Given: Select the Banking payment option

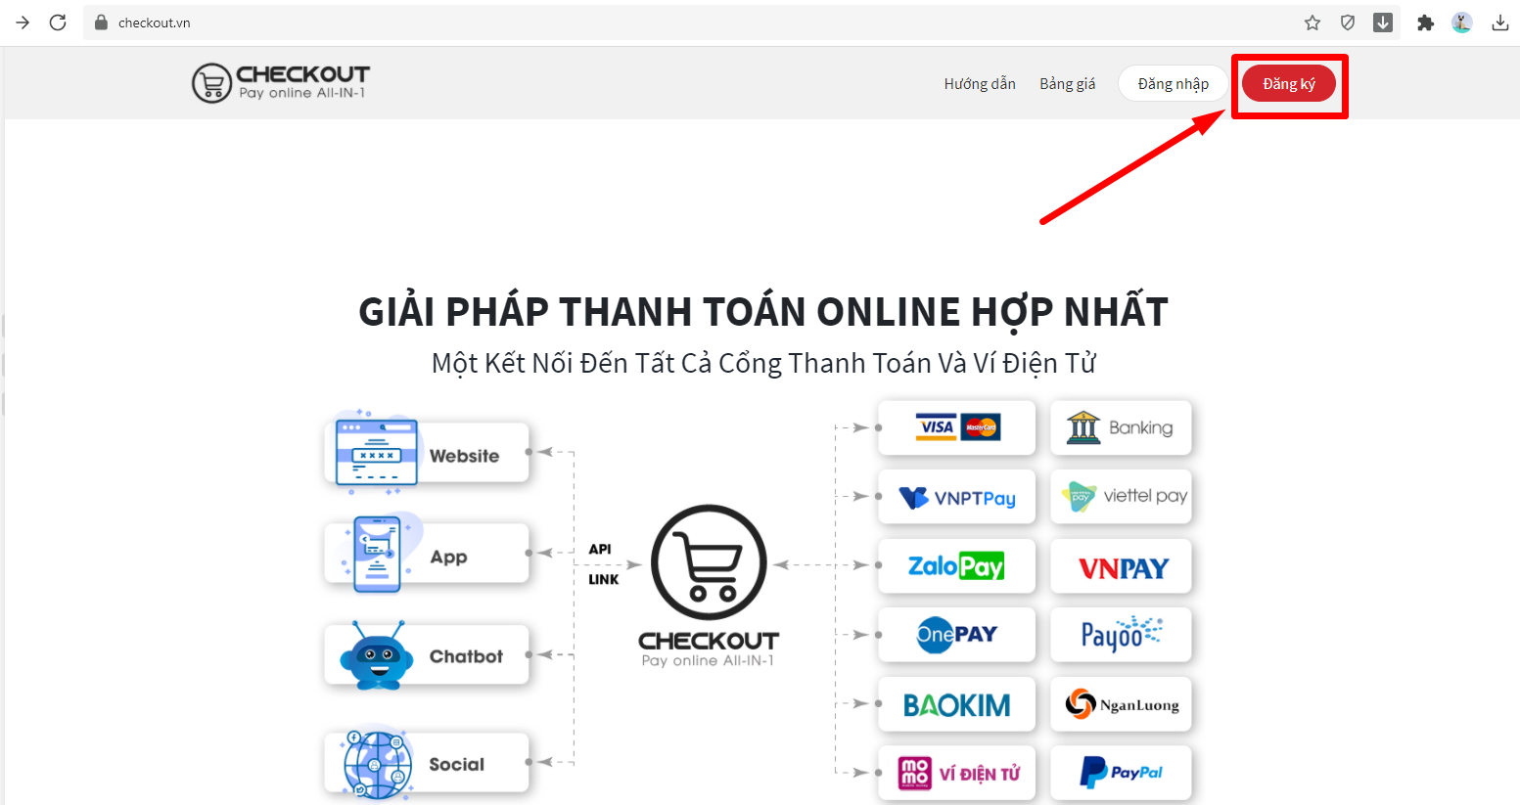Looking at the screenshot, I should (x=1121, y=427).
